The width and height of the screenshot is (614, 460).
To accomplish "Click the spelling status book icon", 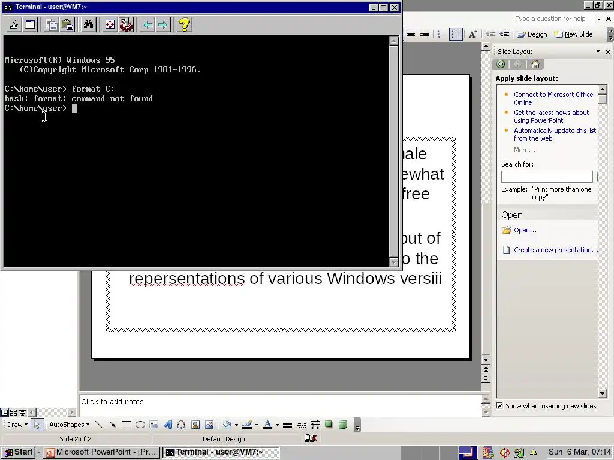I will [310, 438].
